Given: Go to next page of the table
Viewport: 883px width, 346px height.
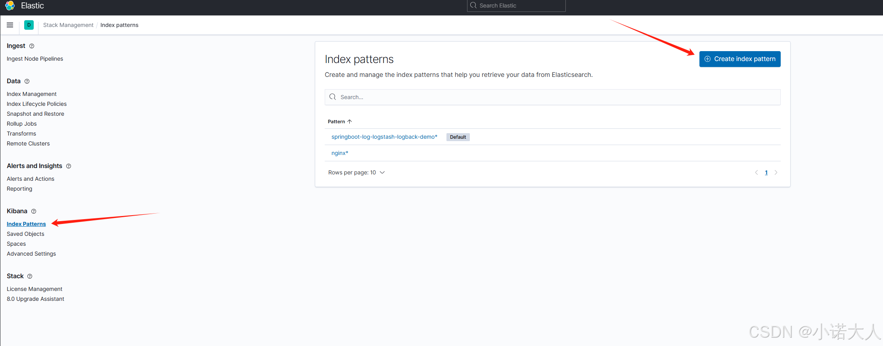Looking at the screenshot, I should coord(776,172).
